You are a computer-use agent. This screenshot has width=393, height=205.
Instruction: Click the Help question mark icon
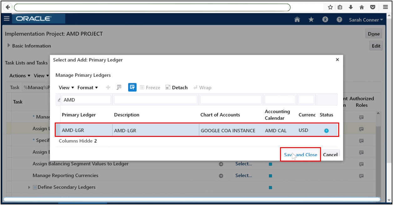click(x=339, y=19)
